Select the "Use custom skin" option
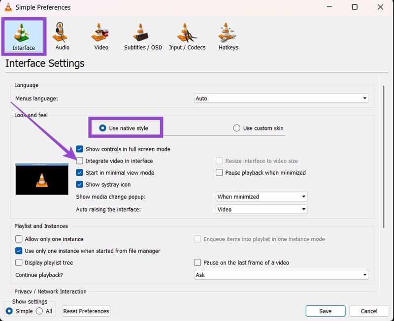Viewport: 394px width, 321px height. 236,128
